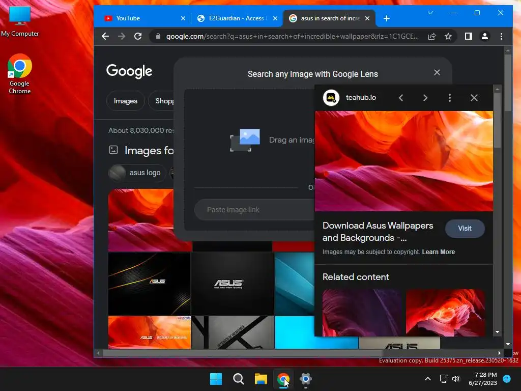
Task: Select My Computer desktop icon
Action: point(20,21)
